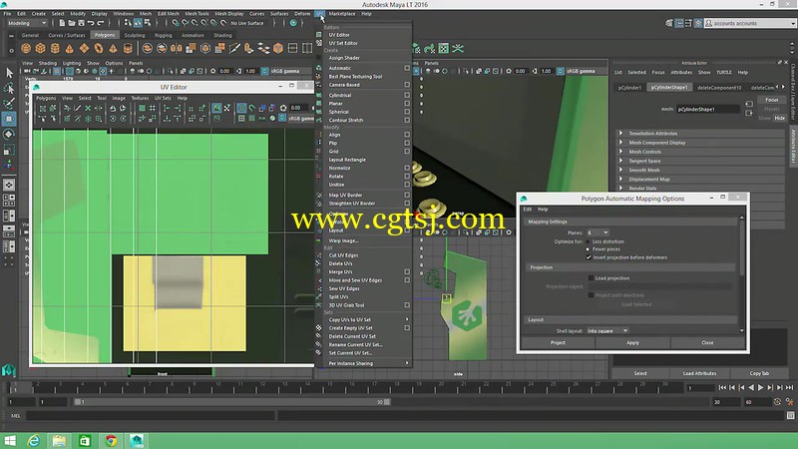
Task: Open the Modeling menu set dropdown
Action: point(27,23)
